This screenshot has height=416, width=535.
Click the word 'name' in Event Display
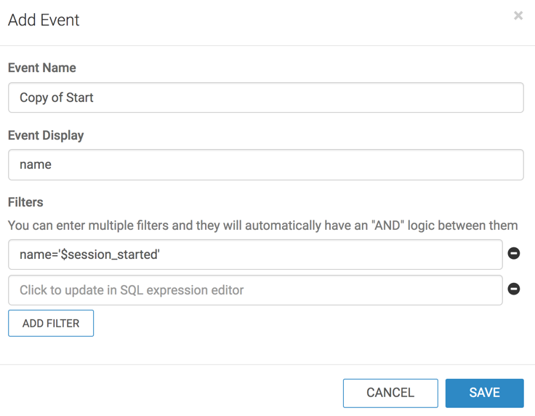tap(36, 164)
